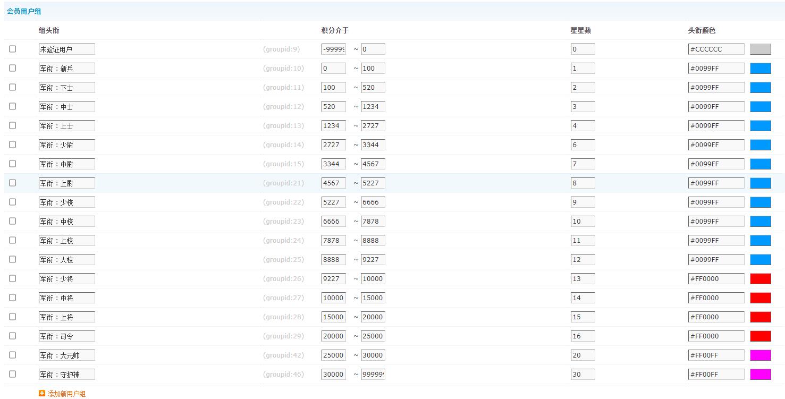The image size is (785, 399).
Task: Edit color code of 军衔：下士
Action: [x=716, y=87]
